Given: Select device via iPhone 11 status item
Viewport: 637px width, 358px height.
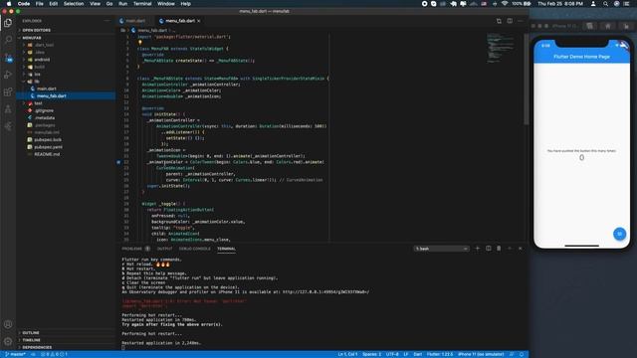Looking at the screenshot, I should click(x=481, y=354).
